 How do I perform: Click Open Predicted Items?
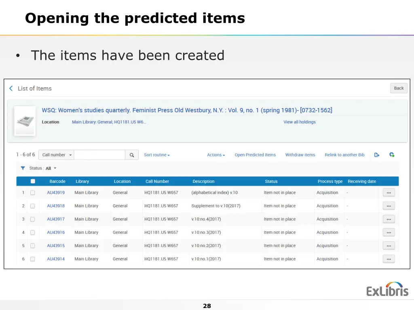point(255,155)
